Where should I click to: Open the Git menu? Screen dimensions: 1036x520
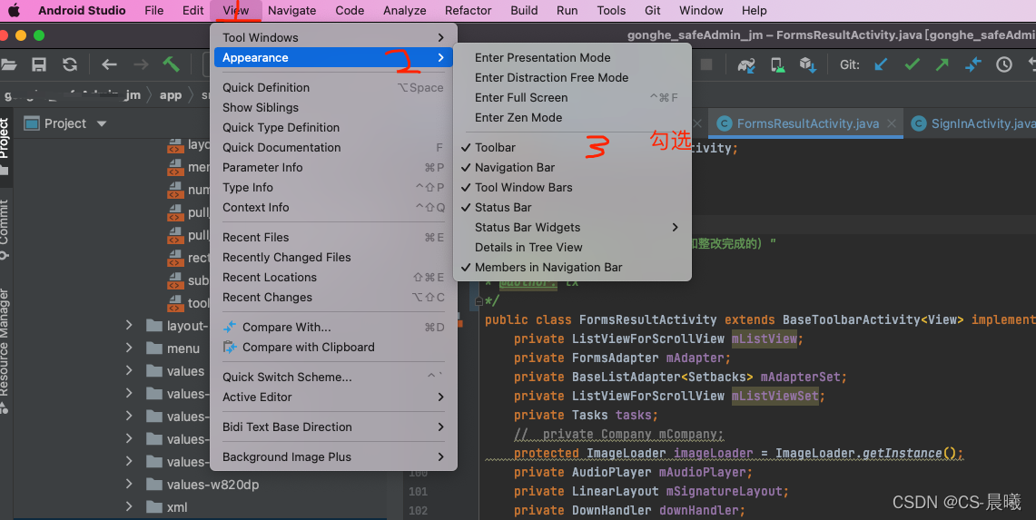pyautogui.click(x=653, y=11)
